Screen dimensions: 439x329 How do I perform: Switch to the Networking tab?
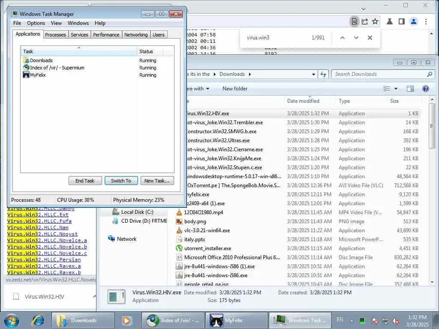136,34
